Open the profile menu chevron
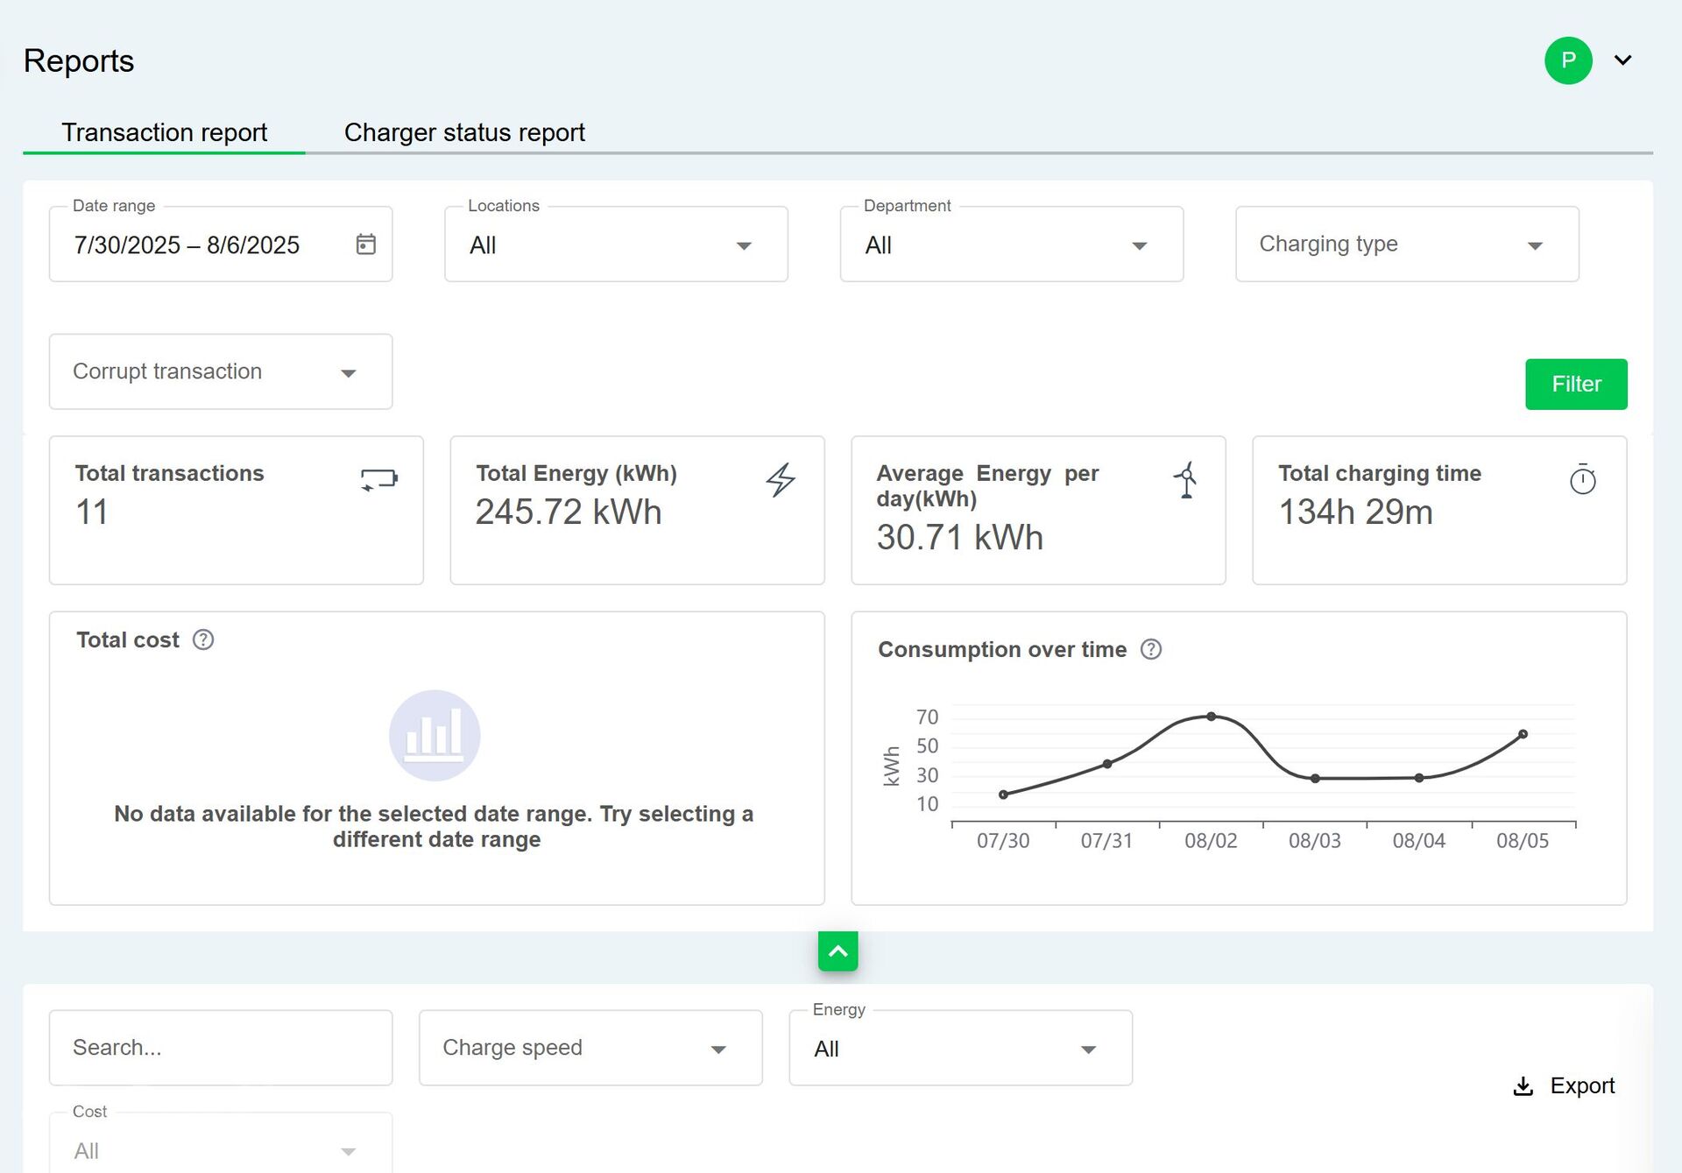 pos(1623,60)
